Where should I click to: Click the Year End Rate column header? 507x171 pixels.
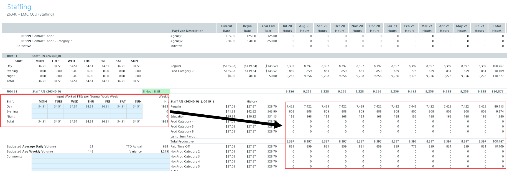(268, 28)
